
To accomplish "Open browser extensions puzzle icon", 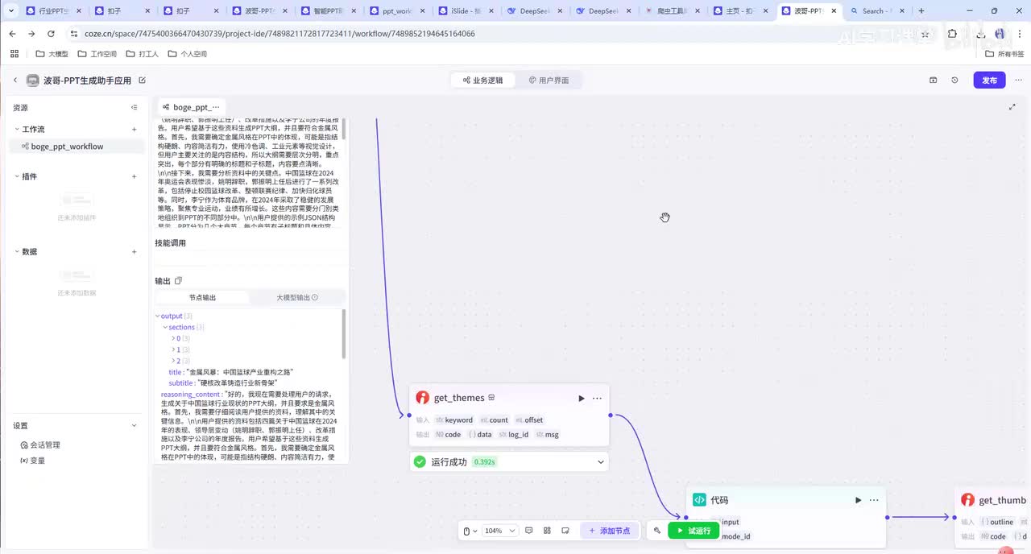I will tap(953, 34).
